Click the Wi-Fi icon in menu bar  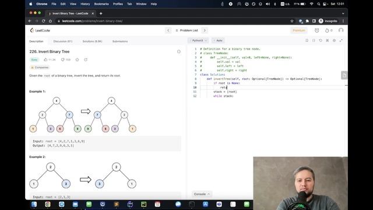pyautogui.click(x=312, y=4)
